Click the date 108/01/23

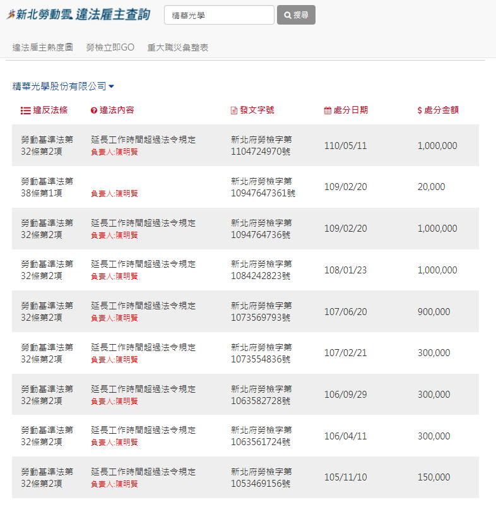345,270
